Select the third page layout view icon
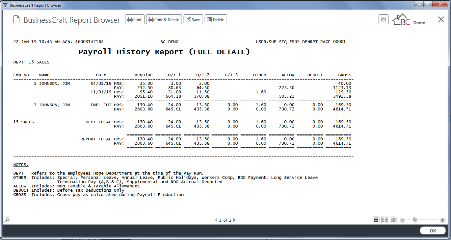 click(393, 220)
